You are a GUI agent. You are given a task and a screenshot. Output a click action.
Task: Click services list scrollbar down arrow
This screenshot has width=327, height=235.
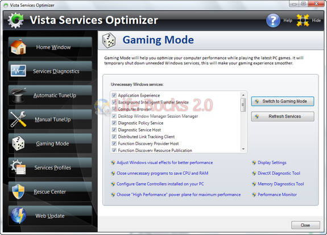[x=243, y=149]
